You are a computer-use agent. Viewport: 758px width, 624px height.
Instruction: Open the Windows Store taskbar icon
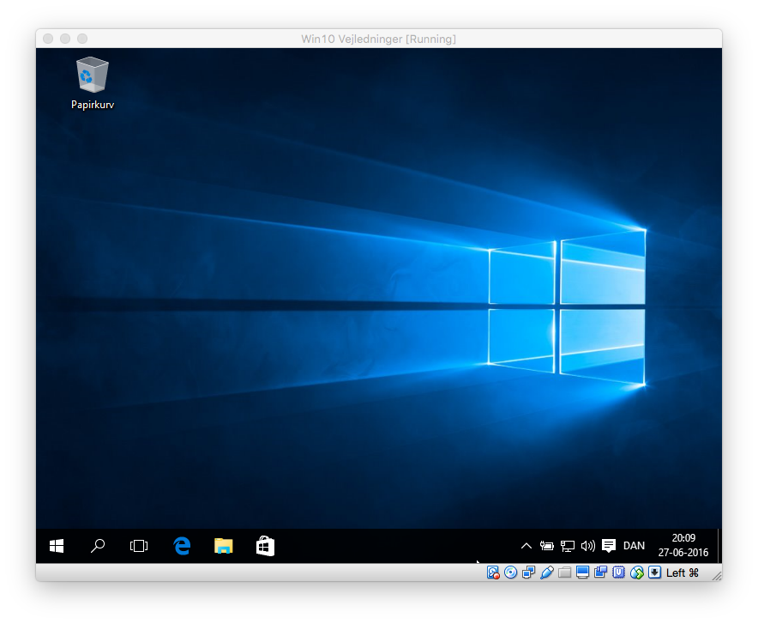pos(265,546)
